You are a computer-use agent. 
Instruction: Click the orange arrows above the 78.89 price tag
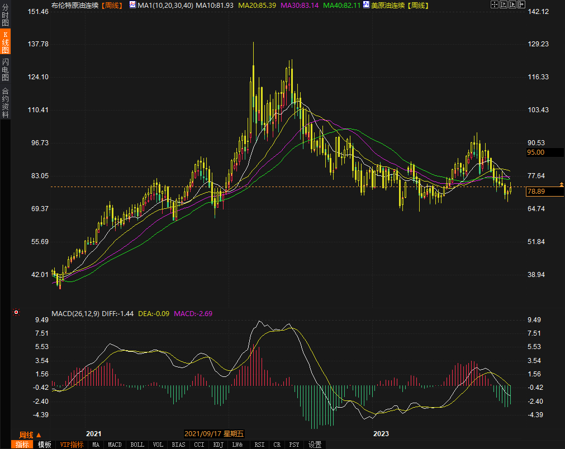[x=561, y=184]
